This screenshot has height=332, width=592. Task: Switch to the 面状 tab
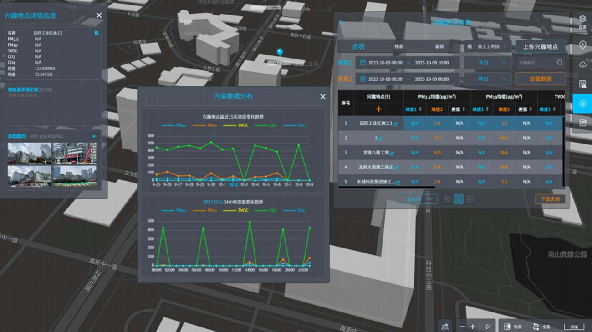(439, 46)
